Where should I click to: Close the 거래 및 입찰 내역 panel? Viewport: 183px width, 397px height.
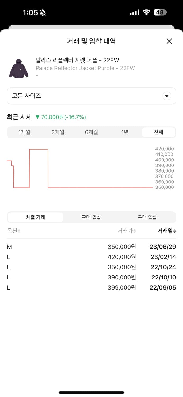tap(169, 41)
